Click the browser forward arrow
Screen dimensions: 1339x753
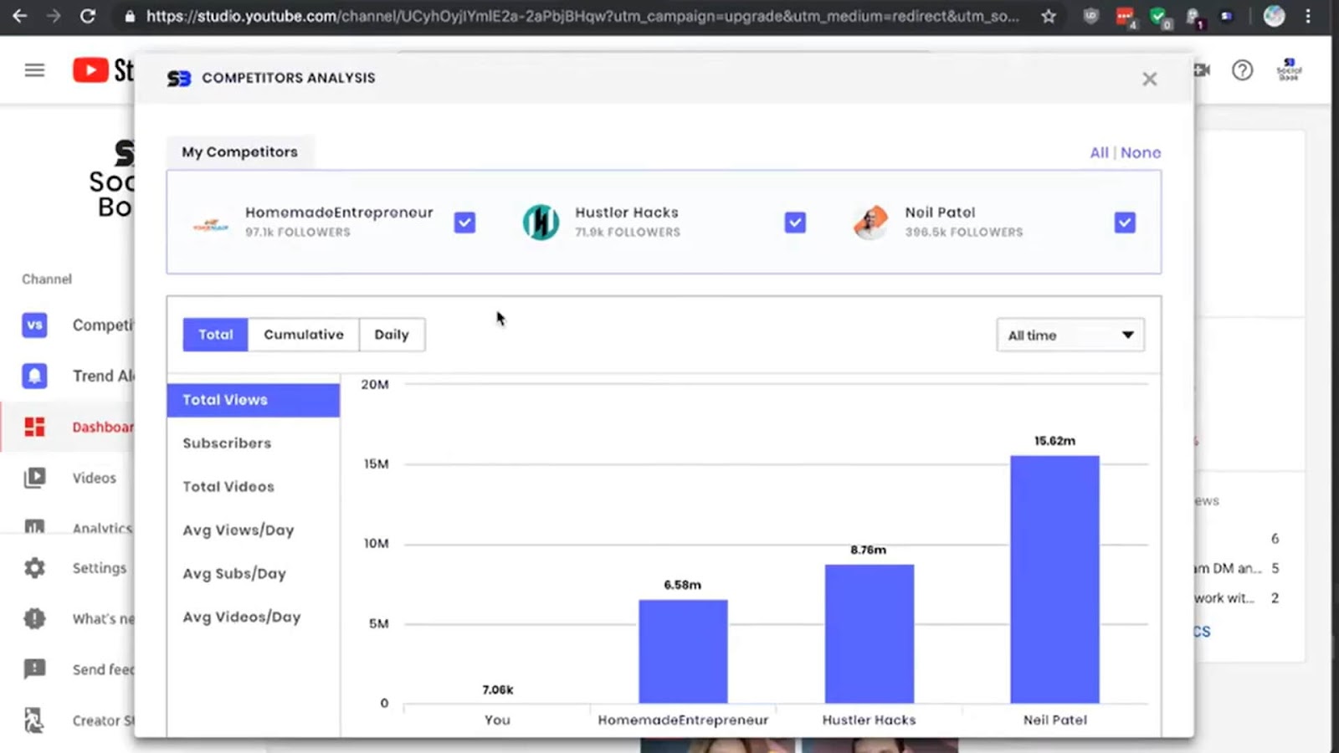tap(54, 16)
